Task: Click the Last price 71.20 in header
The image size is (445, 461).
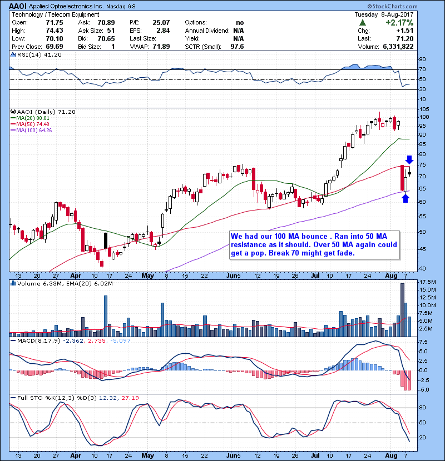Action: click(x=404, y=38)
